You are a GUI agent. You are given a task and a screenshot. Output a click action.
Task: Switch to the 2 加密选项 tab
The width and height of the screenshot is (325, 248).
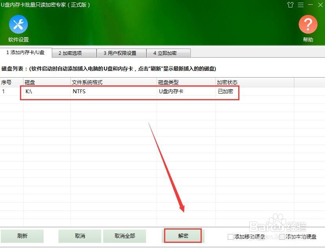pos(73,52)
